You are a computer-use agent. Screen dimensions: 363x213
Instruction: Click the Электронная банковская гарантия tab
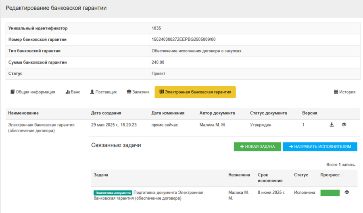click(x=195, y=92)
